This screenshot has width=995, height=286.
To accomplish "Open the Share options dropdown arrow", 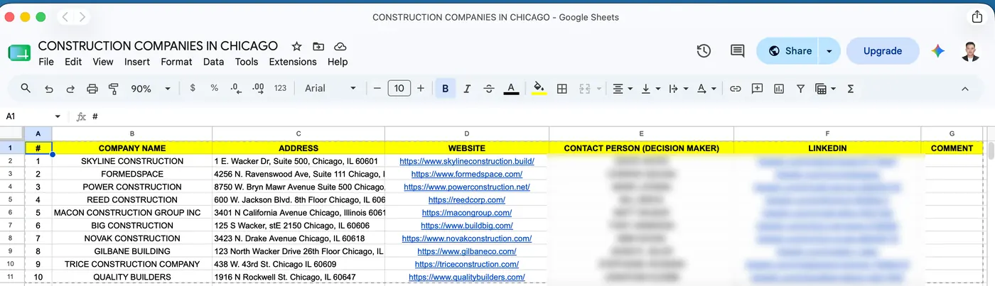I will 829,51.
